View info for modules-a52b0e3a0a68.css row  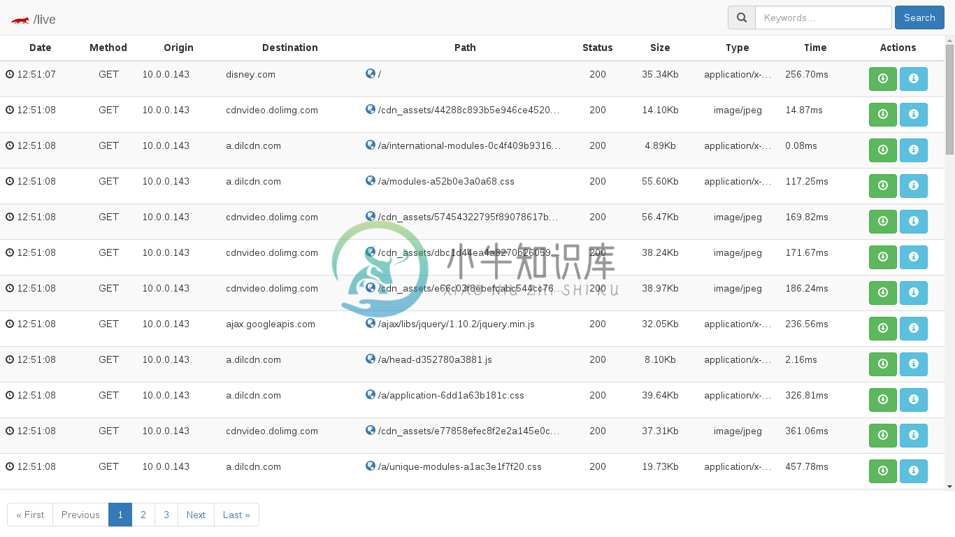coord(914,186)
